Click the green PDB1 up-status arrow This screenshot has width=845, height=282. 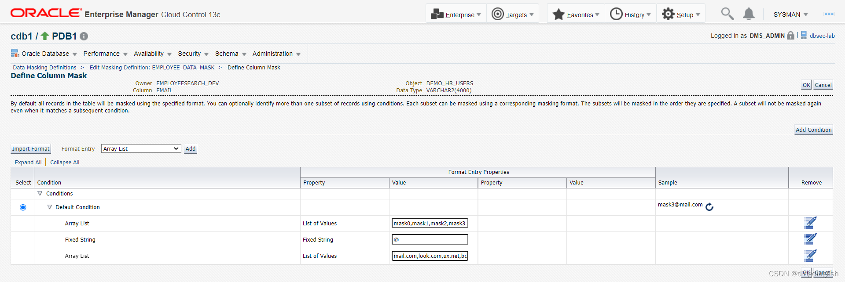point(45,36)
